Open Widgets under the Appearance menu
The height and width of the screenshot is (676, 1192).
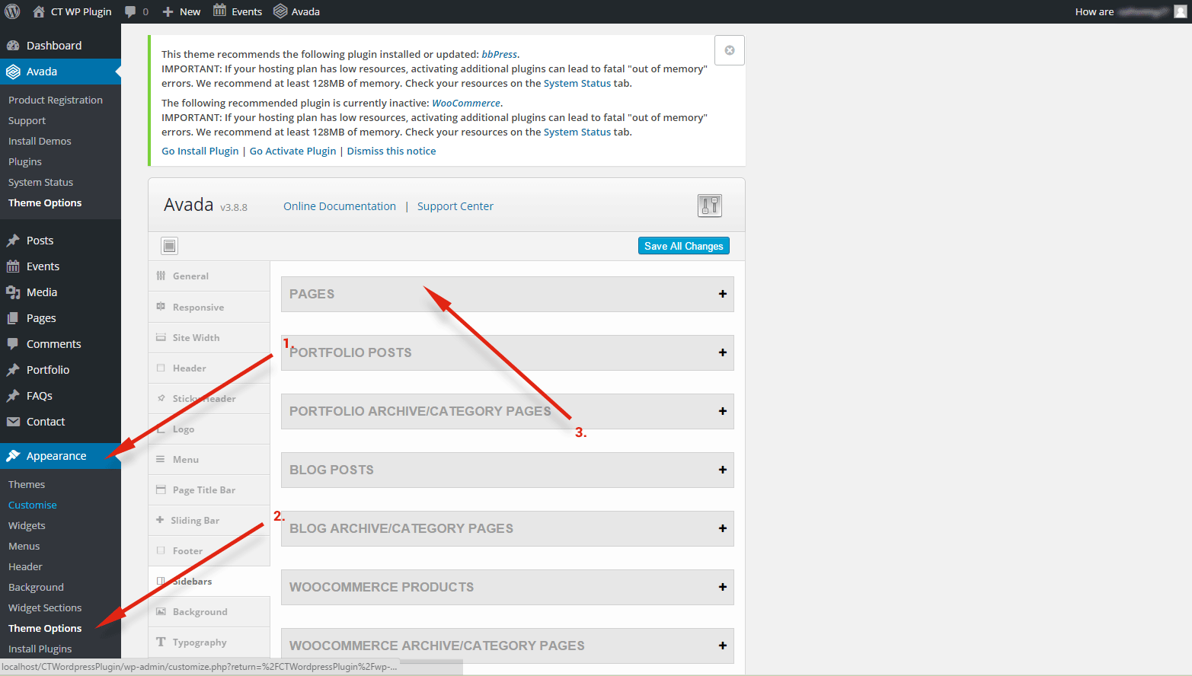pos(27,526)
